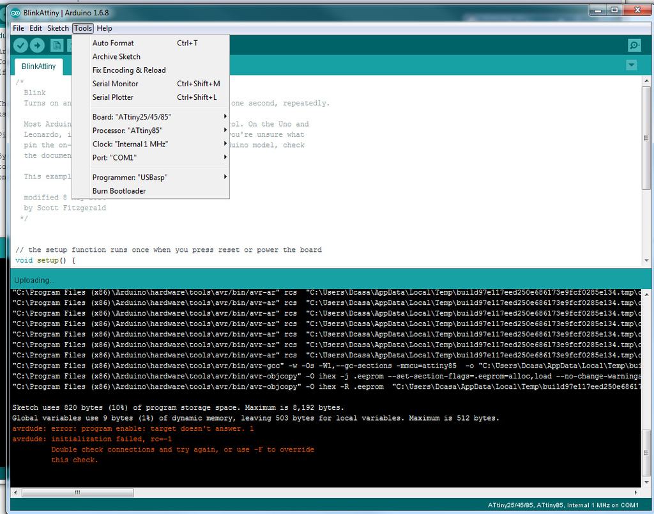Click the New sketch page icon
The image size is (654, 514).
[x=57, y=45]
